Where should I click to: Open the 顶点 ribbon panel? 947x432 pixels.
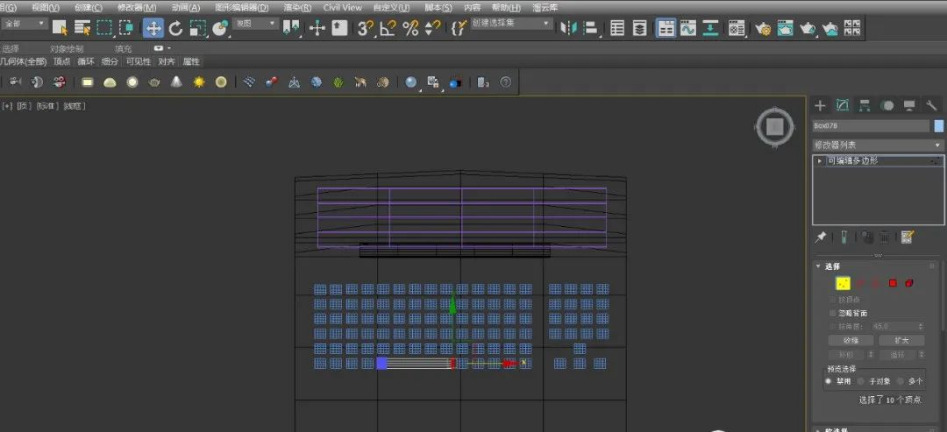[x=61, y=61]
